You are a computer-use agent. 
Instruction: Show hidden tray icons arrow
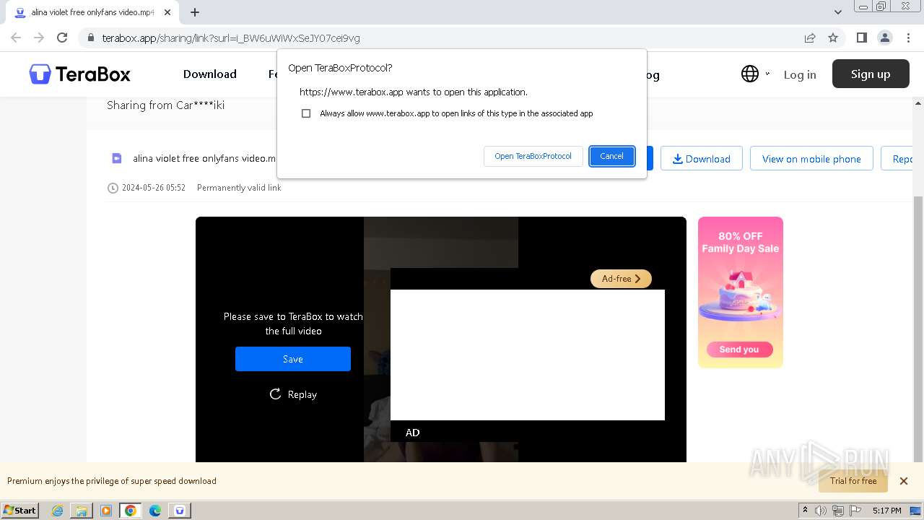tap(805, 510)
